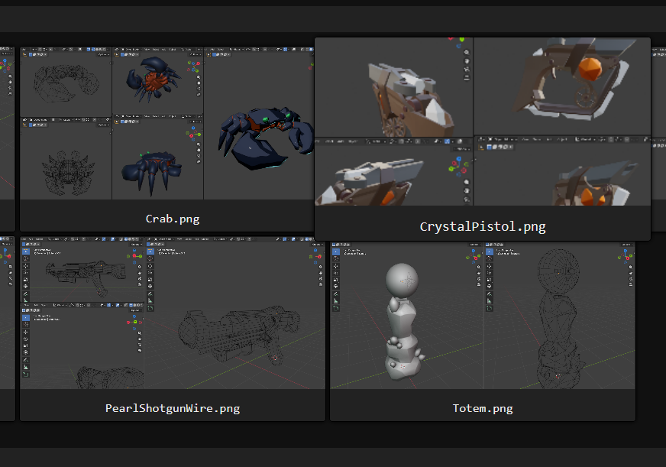This screenshot has width=666, height=467.
Task: Select the PearlShotgunWire.png caption text
Action: coord(173,408)
